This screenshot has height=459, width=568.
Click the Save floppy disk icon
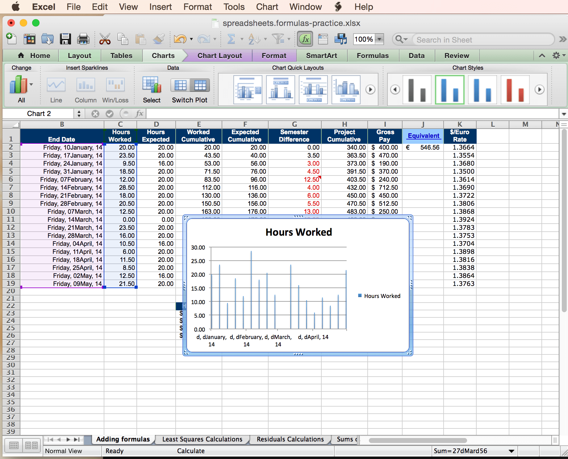[65, 39]
